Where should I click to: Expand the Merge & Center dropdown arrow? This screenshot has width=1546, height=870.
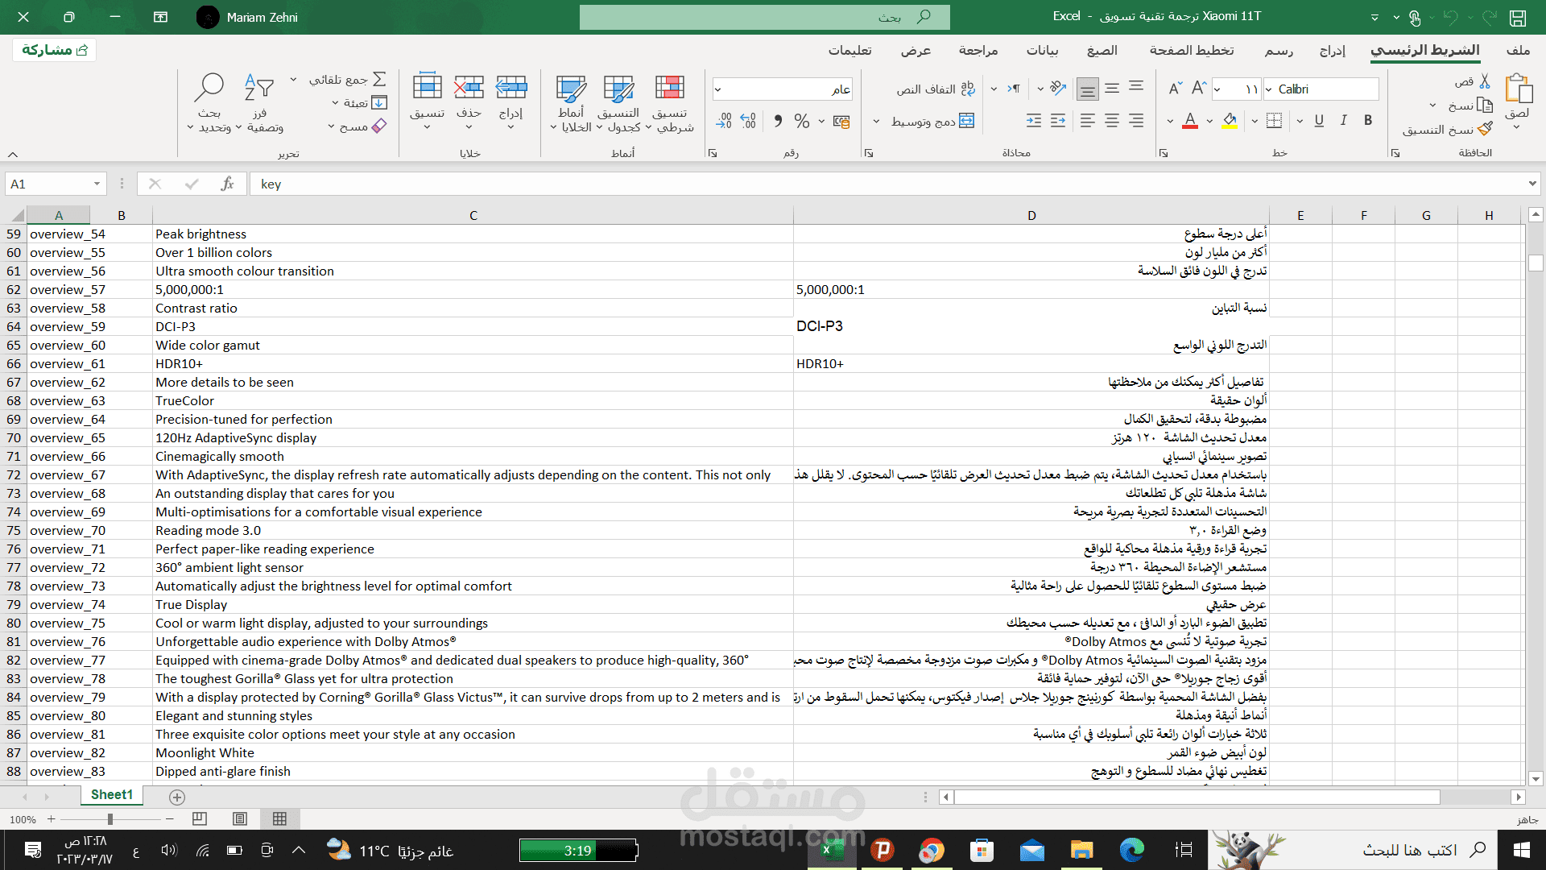coord(876,122)
